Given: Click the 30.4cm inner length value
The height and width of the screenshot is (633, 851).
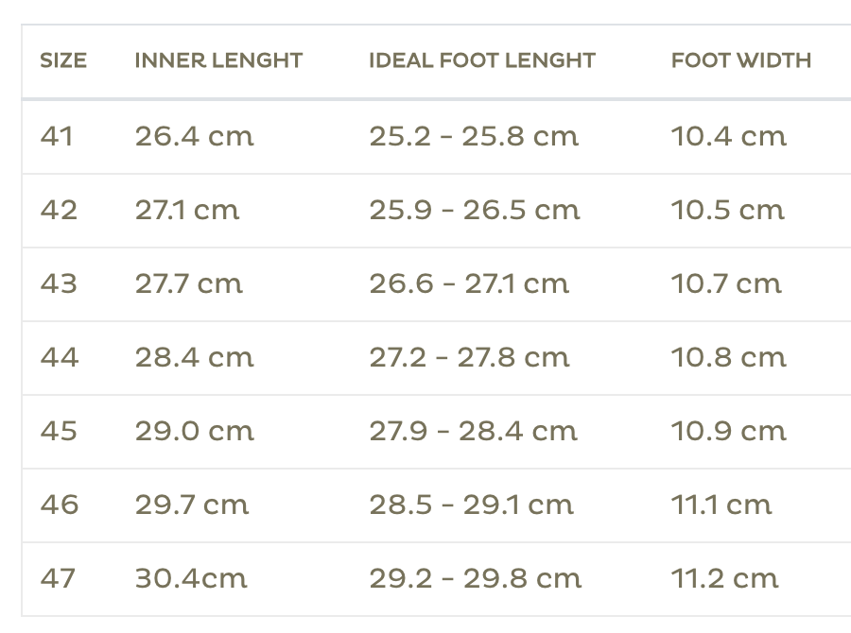Looking at the screenshot, I should point(191,578).
